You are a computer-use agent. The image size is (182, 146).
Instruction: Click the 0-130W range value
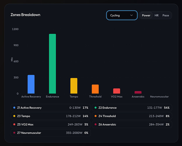coord(75,108)
